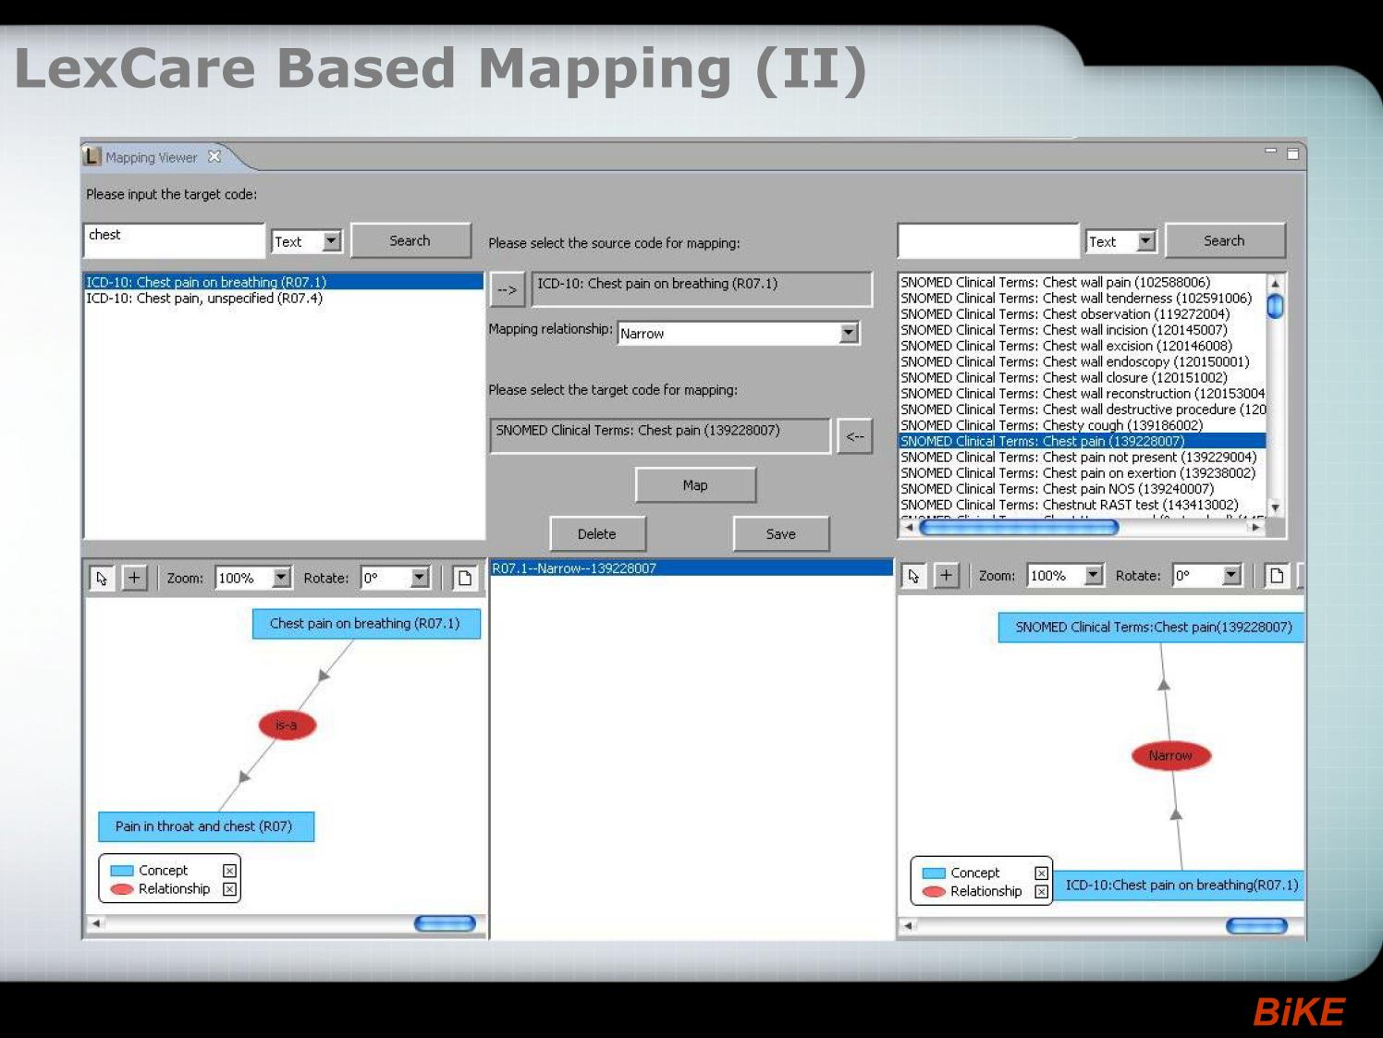Minimize the Mapping Viewer panel

1271,151
